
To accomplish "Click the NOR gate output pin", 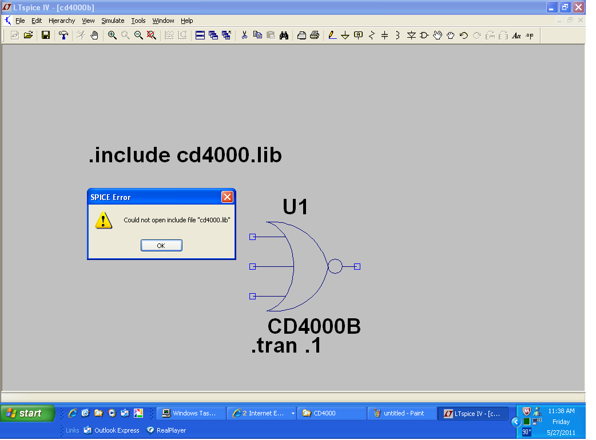I will 357,266.
